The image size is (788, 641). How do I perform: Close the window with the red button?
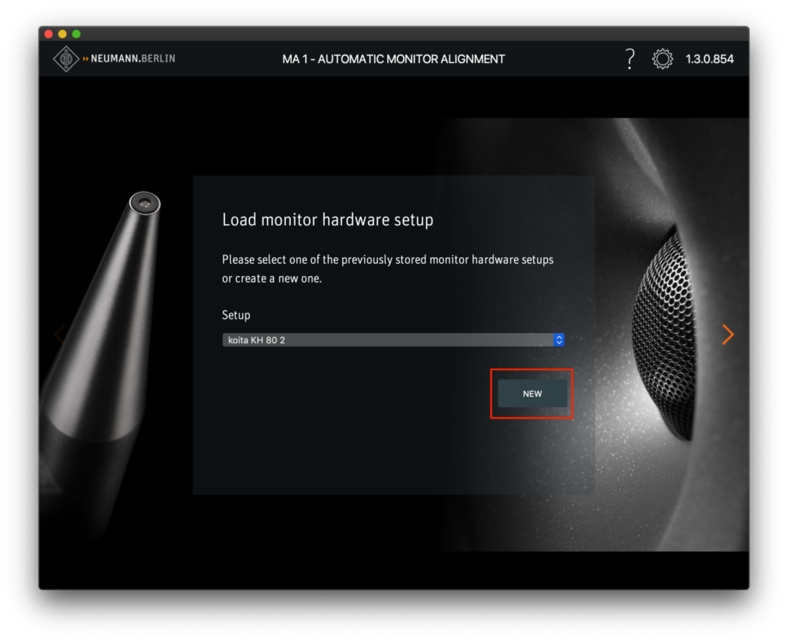tap(49, 34)
